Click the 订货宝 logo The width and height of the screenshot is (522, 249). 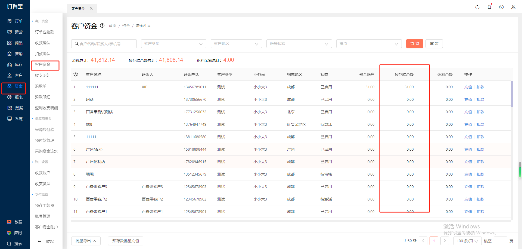point(15,6)
